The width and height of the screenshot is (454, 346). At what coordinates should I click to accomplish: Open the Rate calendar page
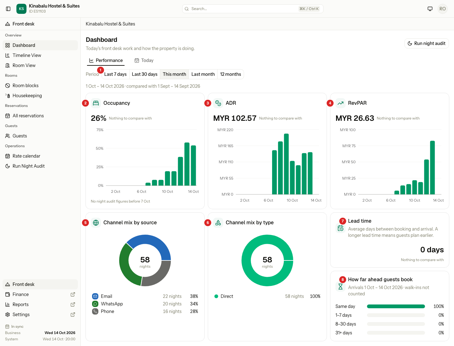coord(40,156)
